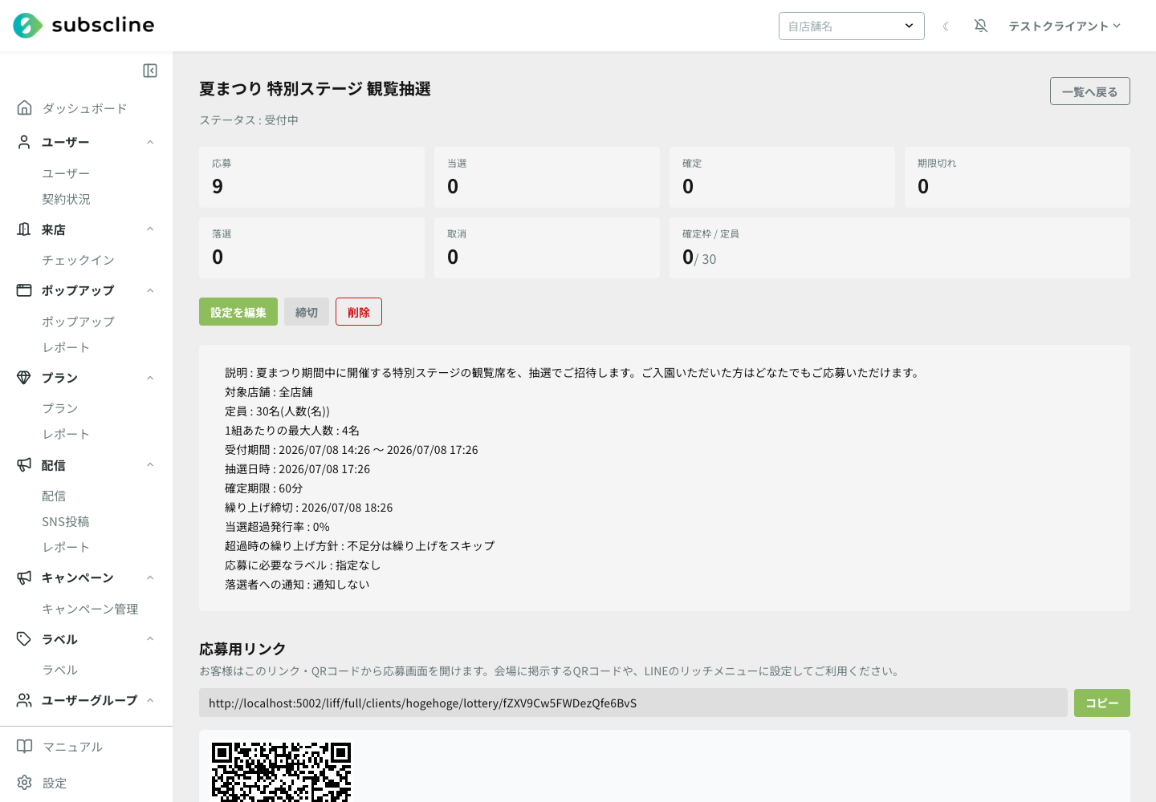Click the 確定枠 / 定員 card
The image size is (1156, 802).
click(900, 248)
